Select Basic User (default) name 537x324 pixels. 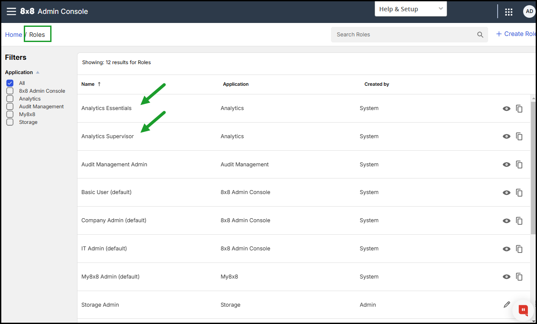point(106,192)
